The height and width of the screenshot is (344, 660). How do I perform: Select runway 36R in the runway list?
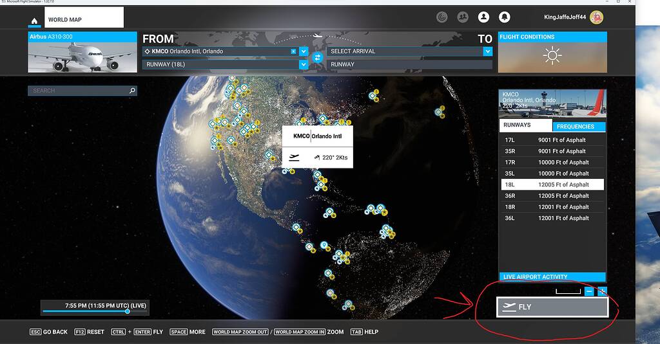(552, 195)
